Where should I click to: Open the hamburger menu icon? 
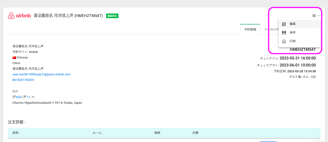coord(314,16)
